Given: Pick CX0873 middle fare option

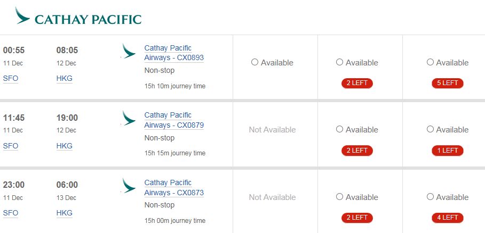Looking at the screenshot, I should tap(340, 197).
